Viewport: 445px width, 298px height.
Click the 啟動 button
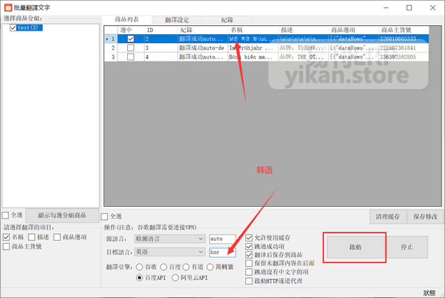(355, 247)
